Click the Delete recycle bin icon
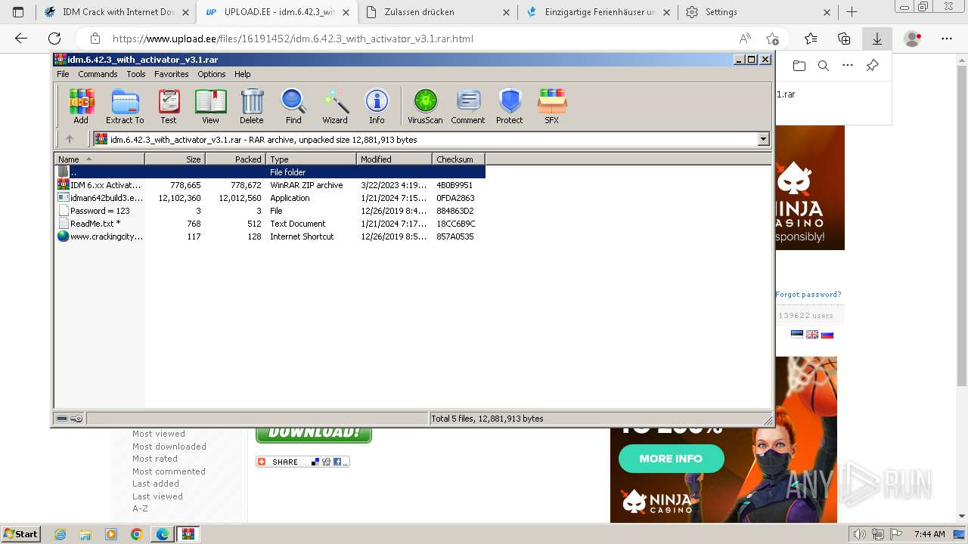 pos(252,106)
